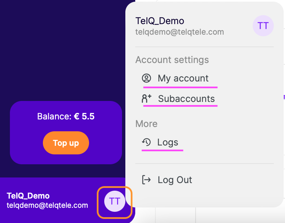Click the € 5.5 balance amount

point(84,116)
